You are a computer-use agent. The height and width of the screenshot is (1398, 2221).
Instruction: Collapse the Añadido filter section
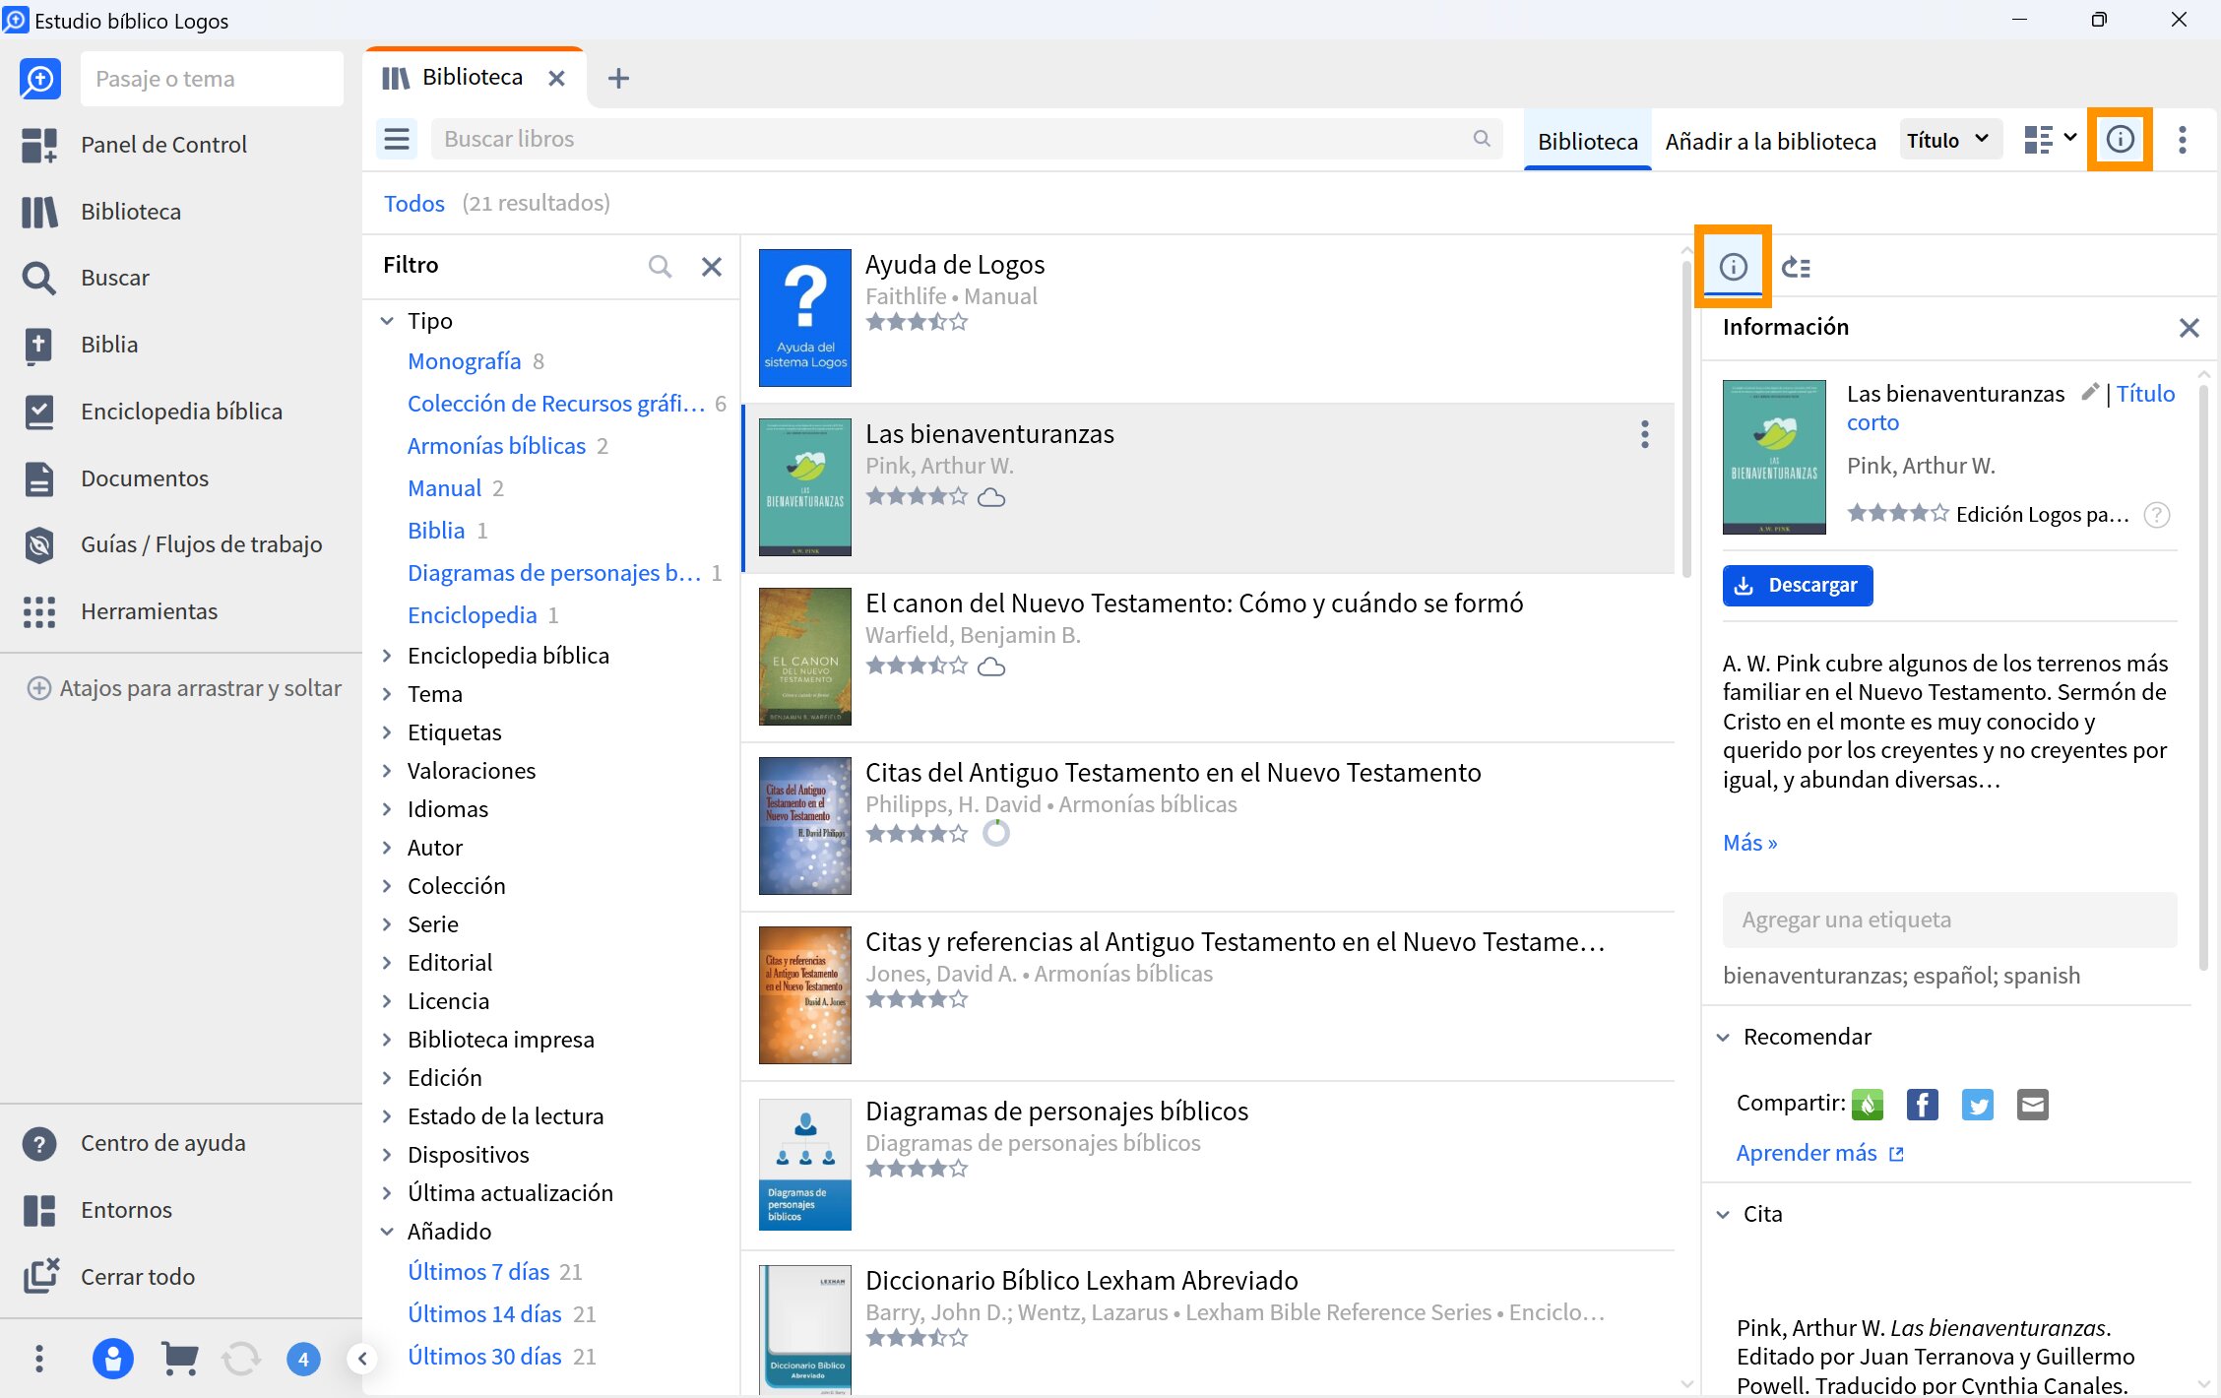tap(387, 1232)
